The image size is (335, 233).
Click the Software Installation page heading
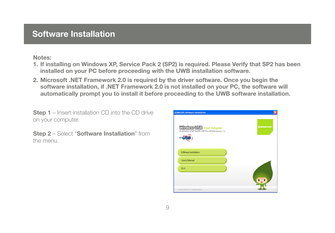click(x=73, y=34)
